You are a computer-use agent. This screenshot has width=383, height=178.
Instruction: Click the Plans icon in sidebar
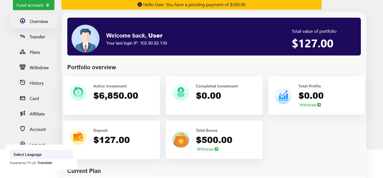pyautogui.click(x=23, y=52)
